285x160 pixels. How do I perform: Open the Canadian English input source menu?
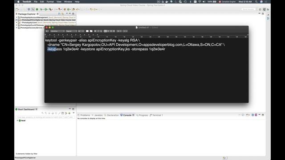(227, 2)
